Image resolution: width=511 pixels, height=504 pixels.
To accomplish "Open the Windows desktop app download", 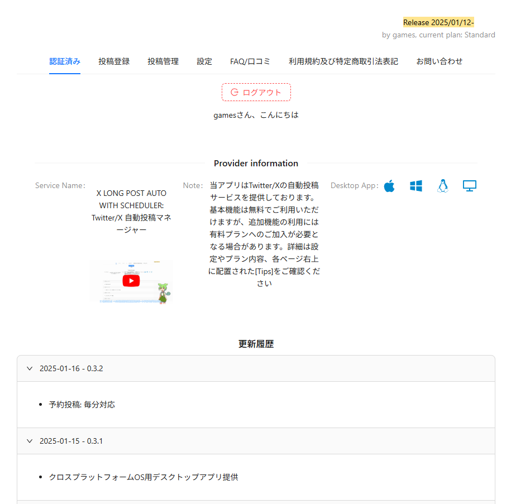I will (416, 186).
